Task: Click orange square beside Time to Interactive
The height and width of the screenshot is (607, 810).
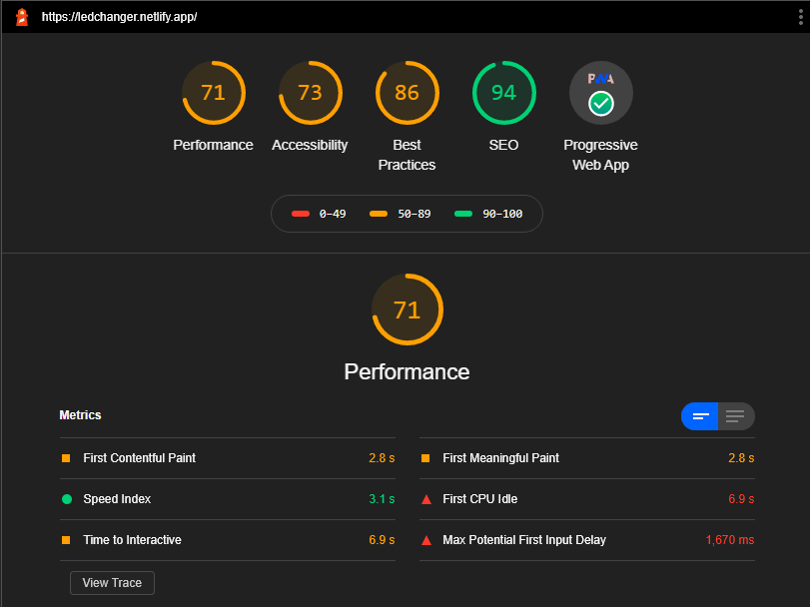Action: [66, 540]
